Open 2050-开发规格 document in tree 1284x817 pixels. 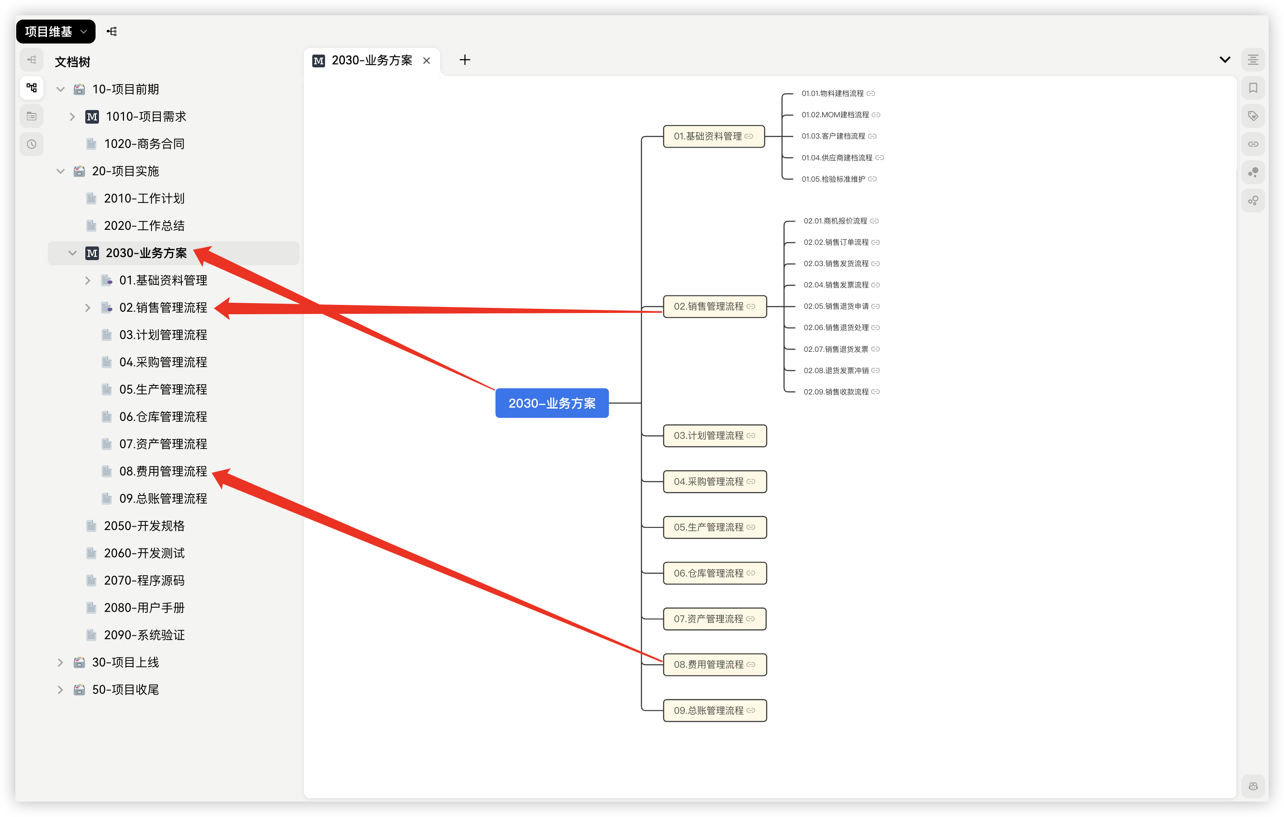(x=144, y=526)
